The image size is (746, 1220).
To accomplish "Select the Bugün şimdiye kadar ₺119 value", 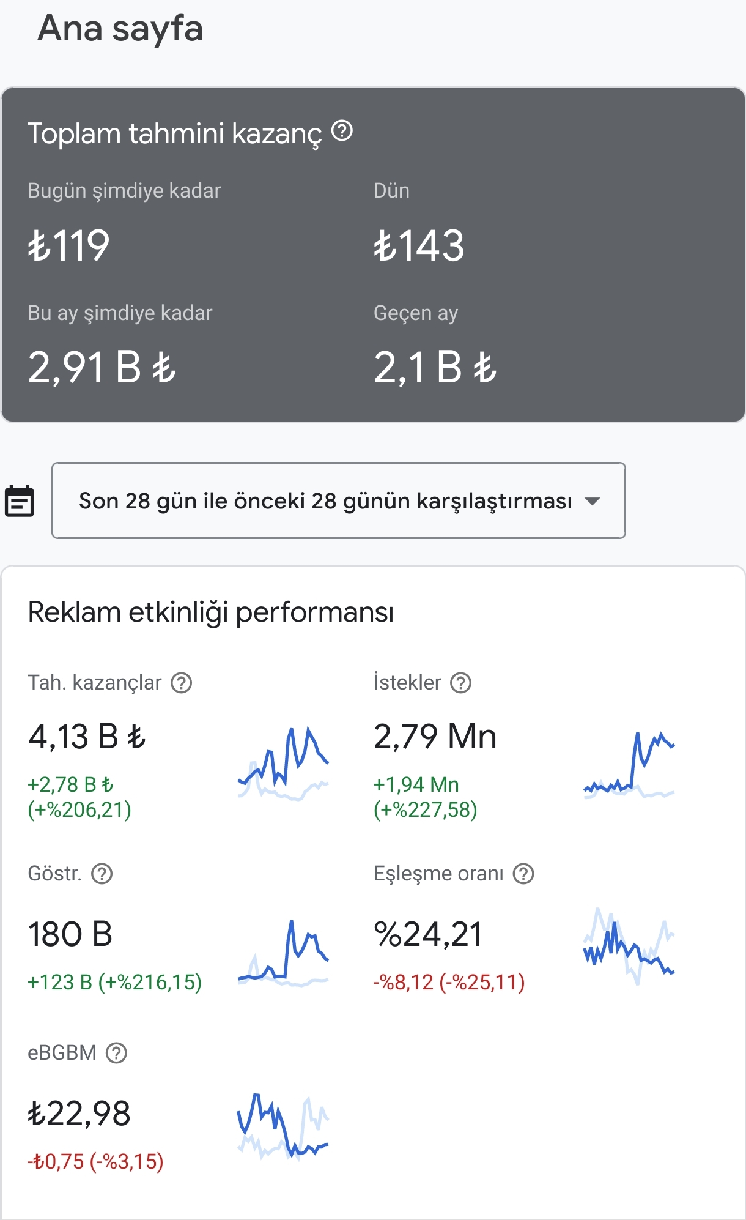I will (x=68, y=245).
